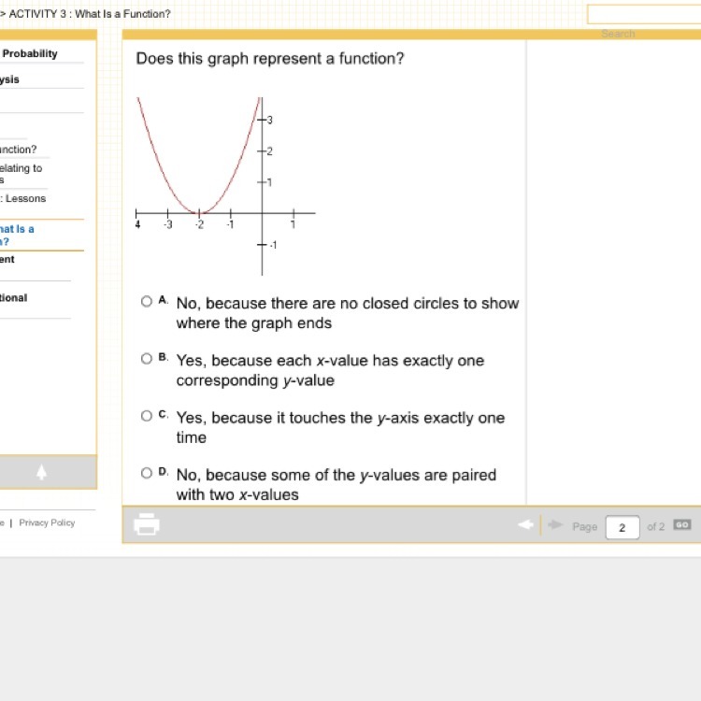Click 'Does this graph represent a function?' text

[269, 59]
